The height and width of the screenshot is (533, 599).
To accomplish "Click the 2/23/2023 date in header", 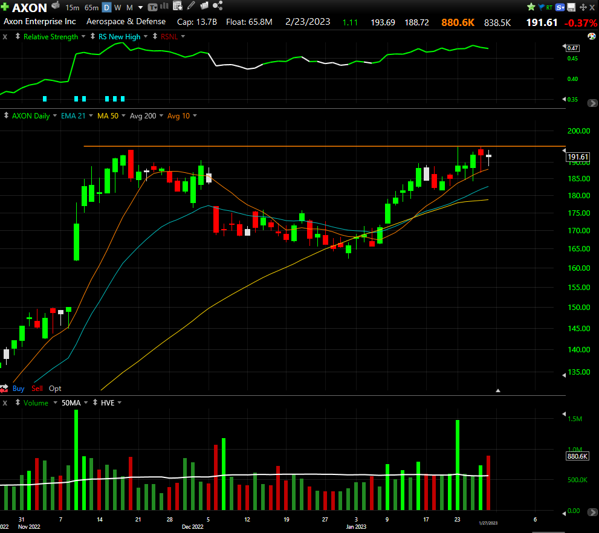I will pos(308,22).
